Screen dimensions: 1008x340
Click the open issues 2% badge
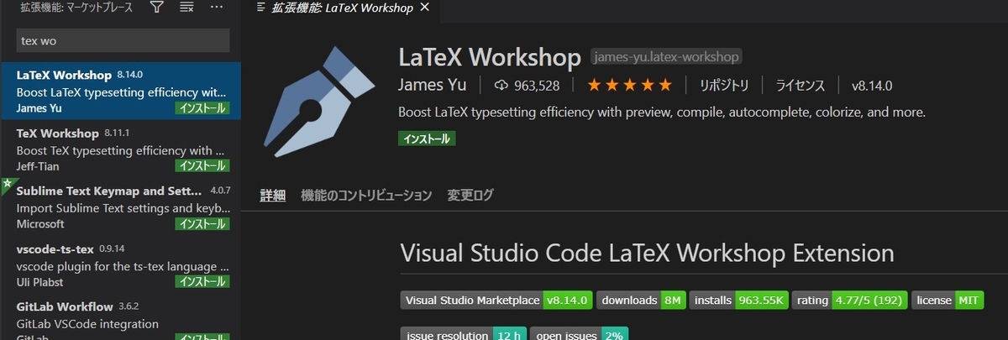pos(578,335)
